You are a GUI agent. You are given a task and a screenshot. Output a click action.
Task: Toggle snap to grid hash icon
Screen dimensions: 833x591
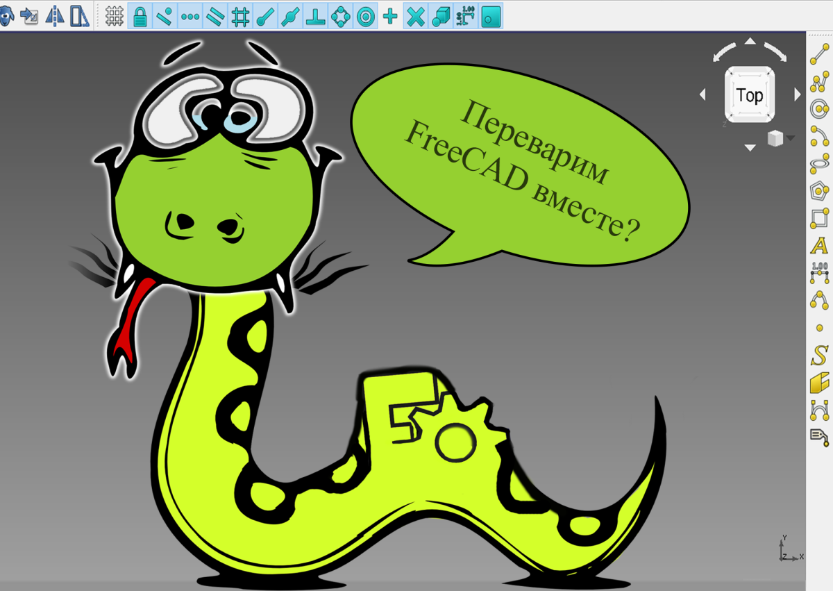(240, 15)
